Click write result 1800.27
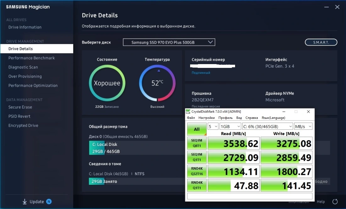The width and height of the screenshot is (346, 209). tap(286, 172)
